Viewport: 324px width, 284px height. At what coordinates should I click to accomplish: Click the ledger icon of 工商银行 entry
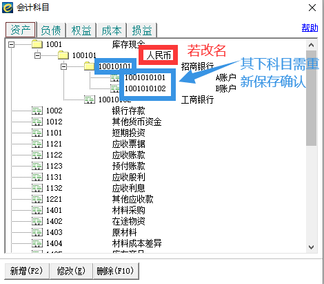click(x=90, y=100)
